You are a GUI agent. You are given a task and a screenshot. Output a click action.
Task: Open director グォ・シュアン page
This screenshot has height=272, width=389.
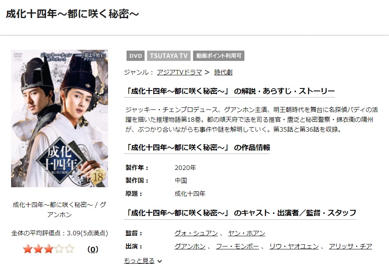click(x=196, y=233)
